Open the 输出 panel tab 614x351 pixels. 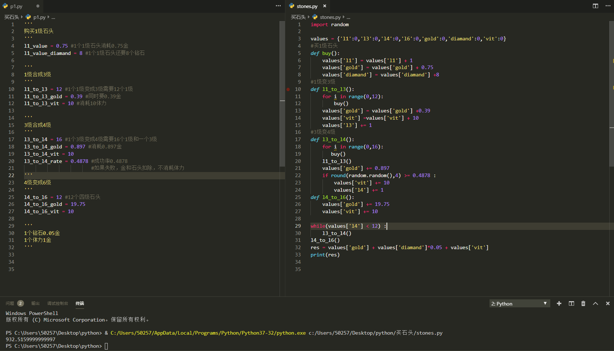point(35,303)
